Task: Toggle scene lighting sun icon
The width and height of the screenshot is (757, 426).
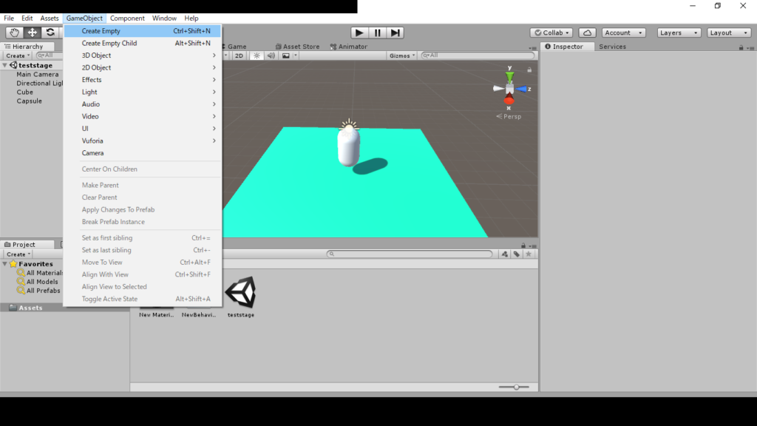Action: 257,55
